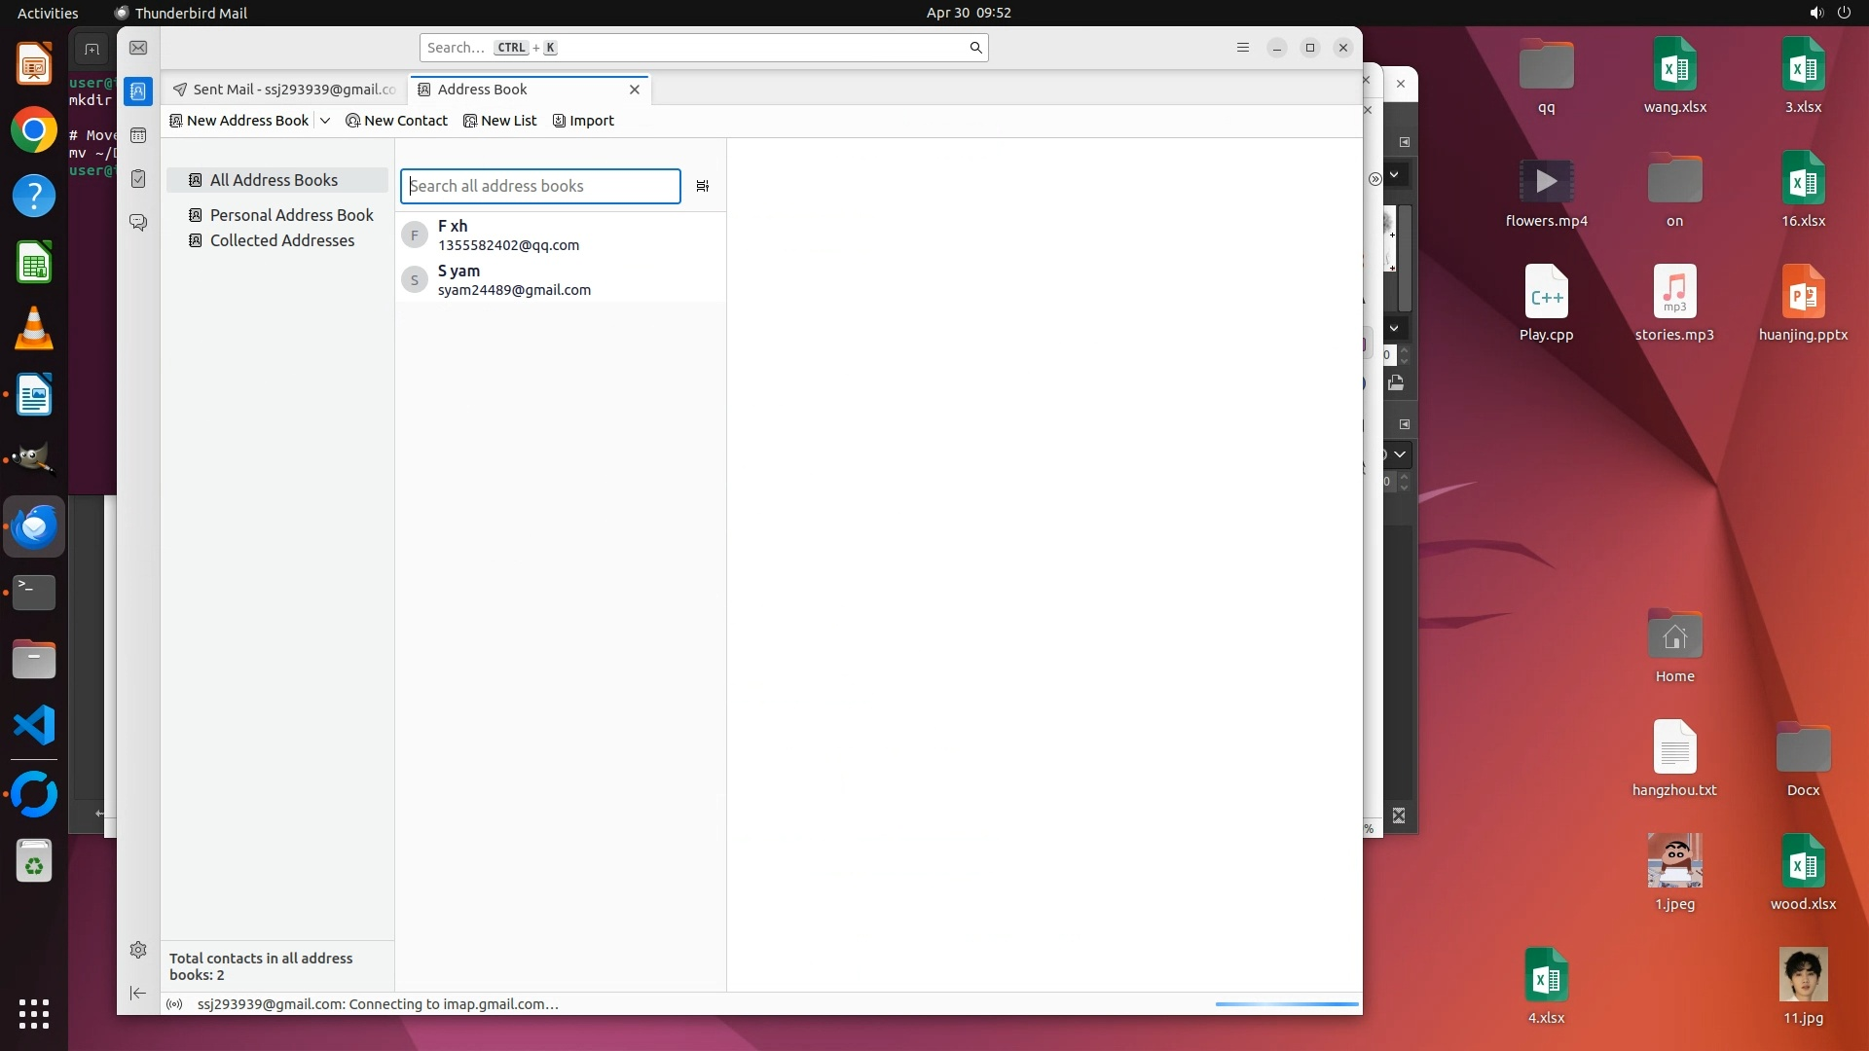Select Collected Addresses in the list

click(x=281, y=240)
